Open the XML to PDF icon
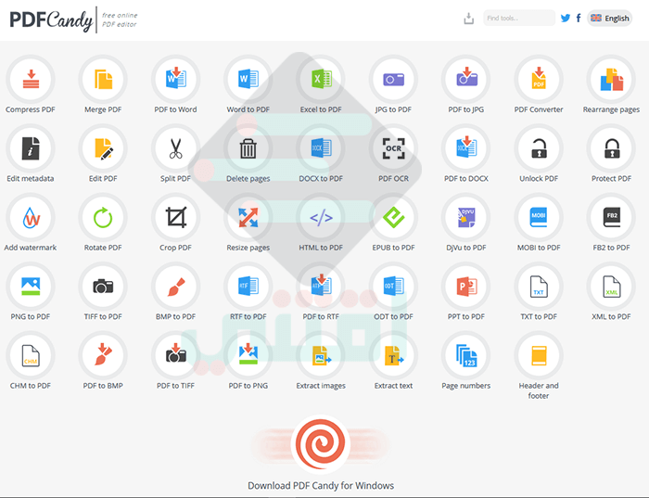The width and height of the screenshot is (649, 498). (x=612, y=286)
